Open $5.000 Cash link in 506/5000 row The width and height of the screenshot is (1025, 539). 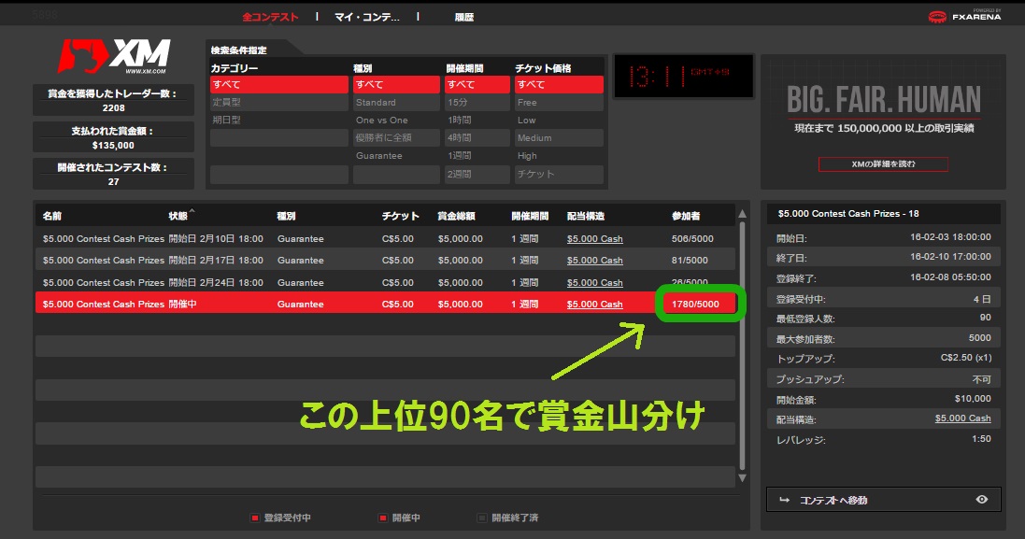[595, 239]
